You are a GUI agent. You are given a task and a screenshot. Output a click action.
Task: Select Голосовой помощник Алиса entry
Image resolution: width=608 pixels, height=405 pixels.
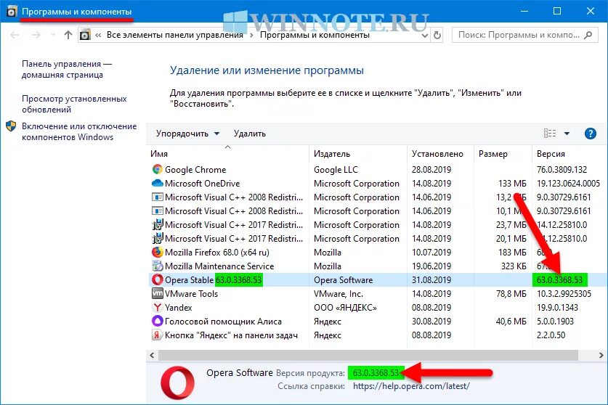[223, 322]
